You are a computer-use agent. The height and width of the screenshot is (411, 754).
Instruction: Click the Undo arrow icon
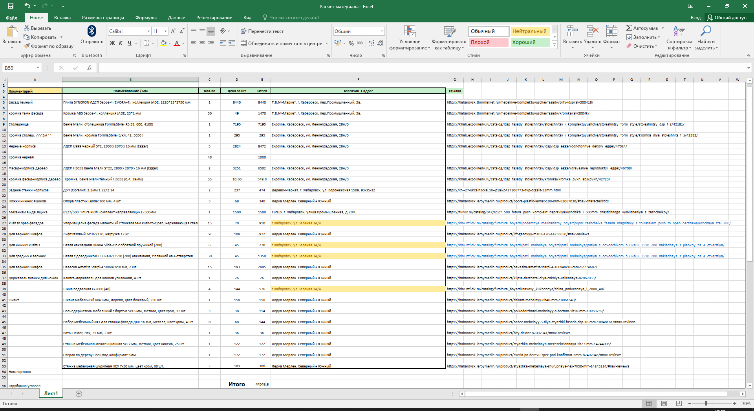(27, 6)
